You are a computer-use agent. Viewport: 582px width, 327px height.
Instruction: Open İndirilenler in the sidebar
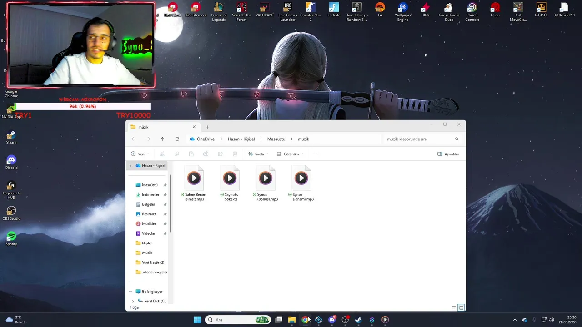tap(151, 195)
